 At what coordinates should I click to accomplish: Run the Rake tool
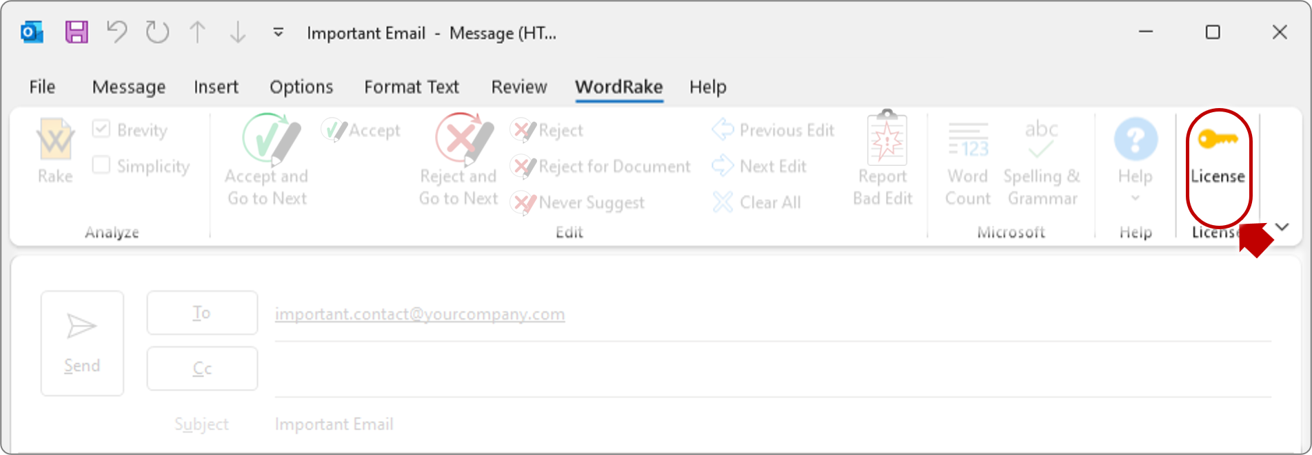pos(55,151)
